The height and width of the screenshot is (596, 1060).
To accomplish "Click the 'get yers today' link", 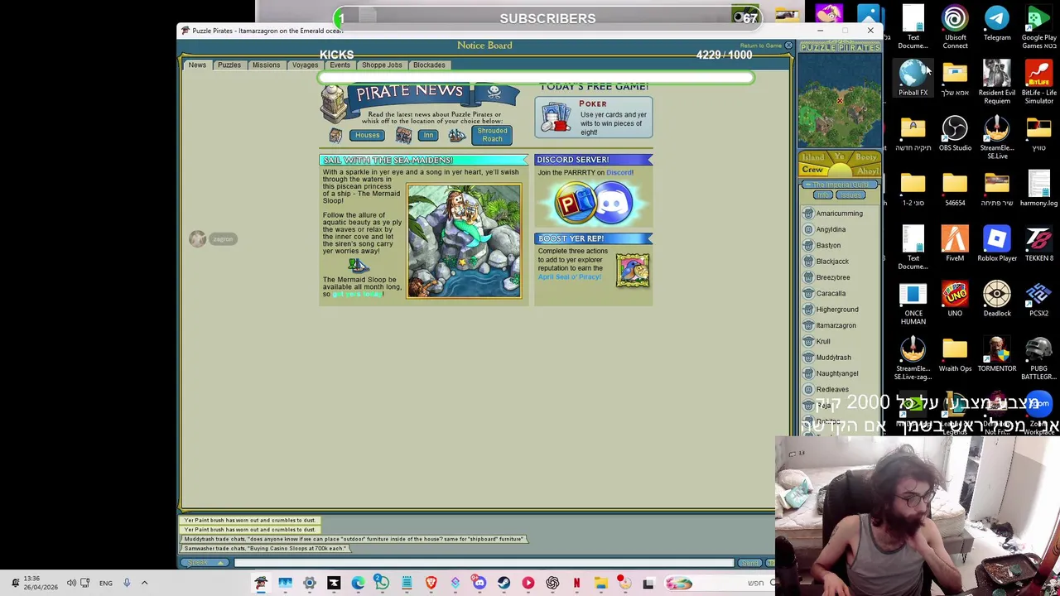I will (357, 295).
